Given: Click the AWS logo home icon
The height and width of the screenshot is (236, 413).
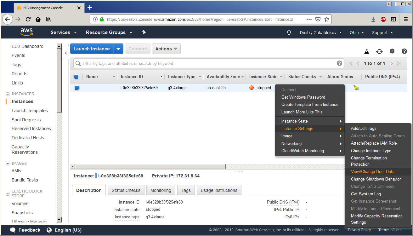Looking at the screenshot, I should pos(26,32).
